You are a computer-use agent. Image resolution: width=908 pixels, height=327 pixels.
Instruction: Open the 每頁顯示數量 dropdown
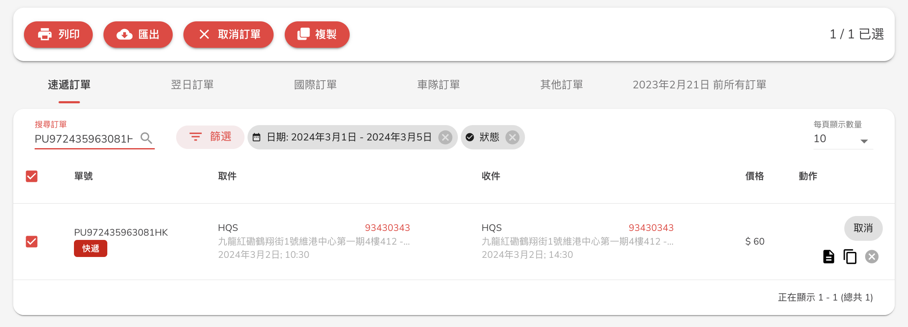(x=843, y=139)
